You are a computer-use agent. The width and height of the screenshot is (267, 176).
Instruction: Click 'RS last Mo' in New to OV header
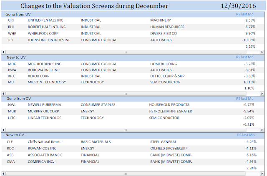pos(246,135)
